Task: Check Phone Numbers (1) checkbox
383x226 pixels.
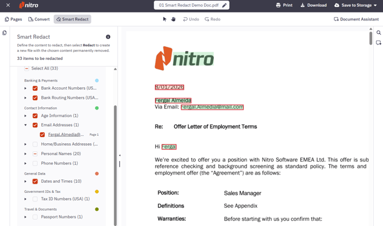Action: (x=35, y=163)
